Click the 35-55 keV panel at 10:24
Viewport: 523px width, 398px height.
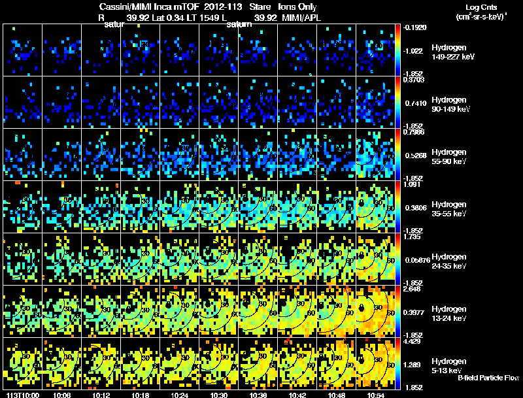(x=179, y=207)
